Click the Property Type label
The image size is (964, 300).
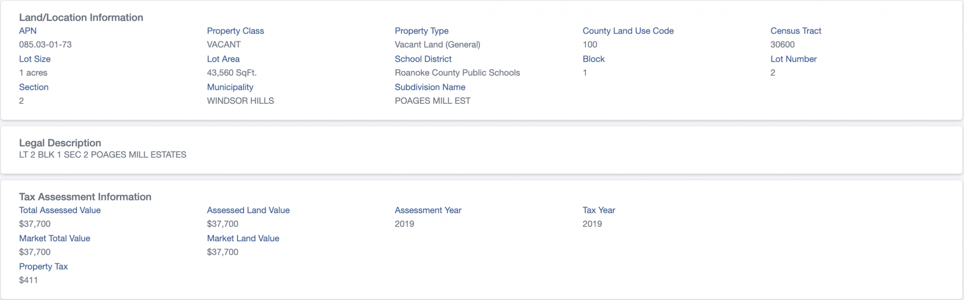(x=422, y=31)
